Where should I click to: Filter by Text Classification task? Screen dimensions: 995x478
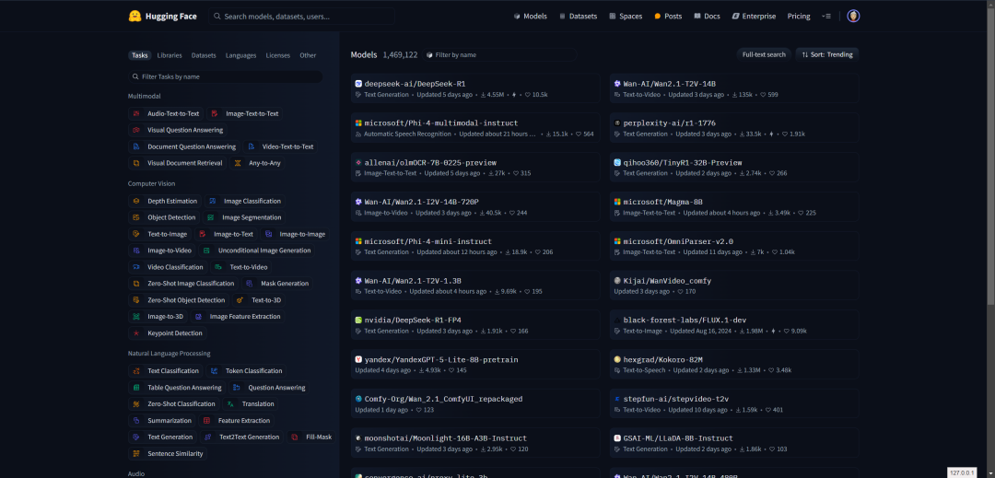pyautogui.click(x=166, y=371)
